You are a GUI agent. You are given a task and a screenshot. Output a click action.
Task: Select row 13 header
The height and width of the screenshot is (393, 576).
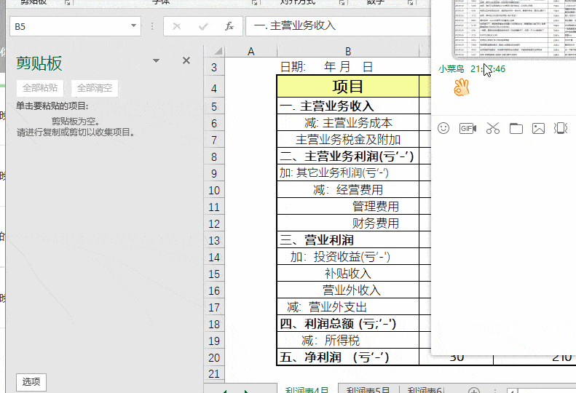click(x=214, y=241)
